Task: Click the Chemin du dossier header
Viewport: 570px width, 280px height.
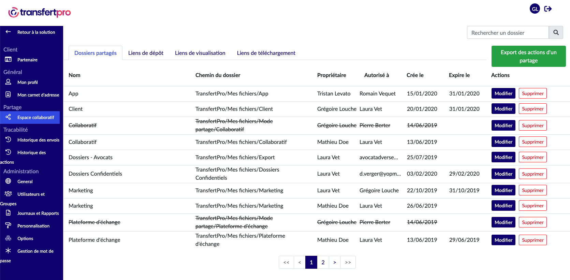Action: (218, 75)
